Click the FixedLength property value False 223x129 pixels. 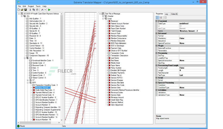click(192, 68)
